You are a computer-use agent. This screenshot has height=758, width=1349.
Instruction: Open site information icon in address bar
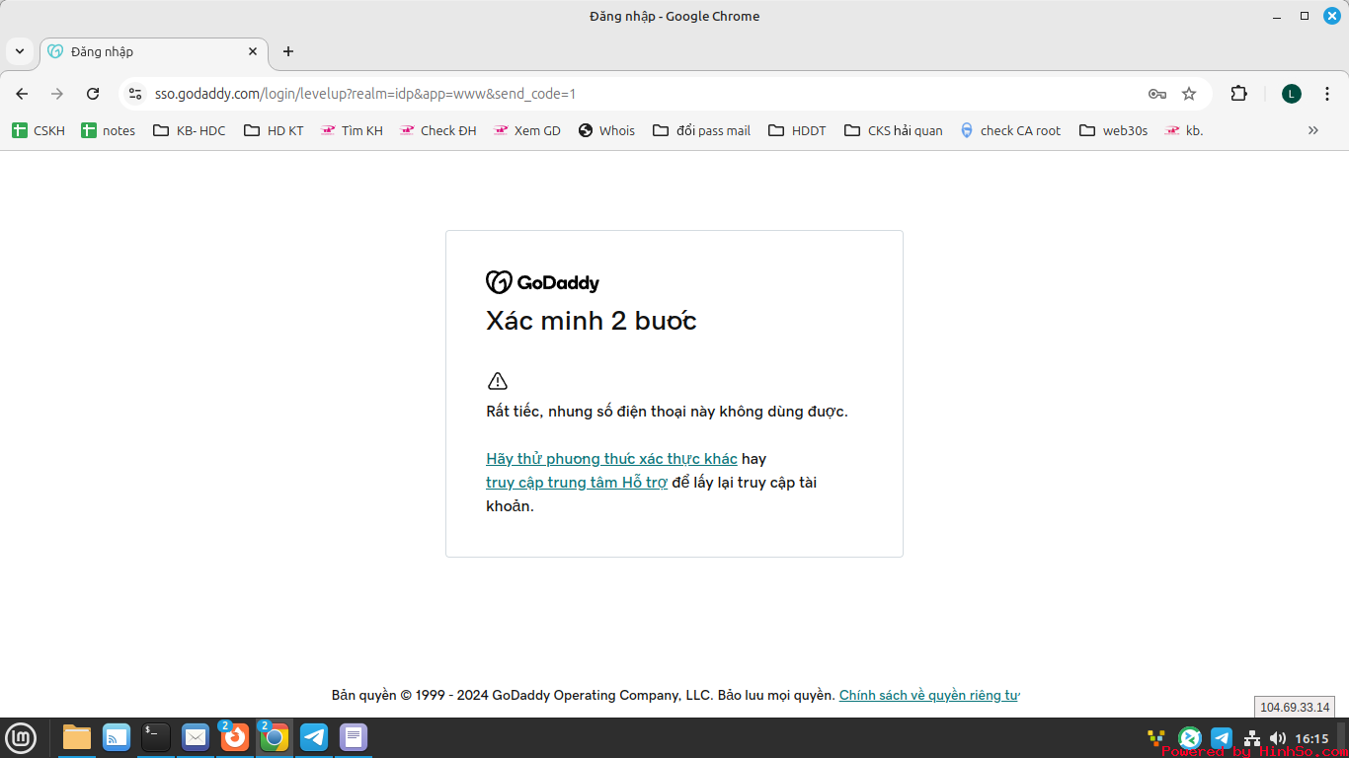pyautogui.click(x=136, y=94)
